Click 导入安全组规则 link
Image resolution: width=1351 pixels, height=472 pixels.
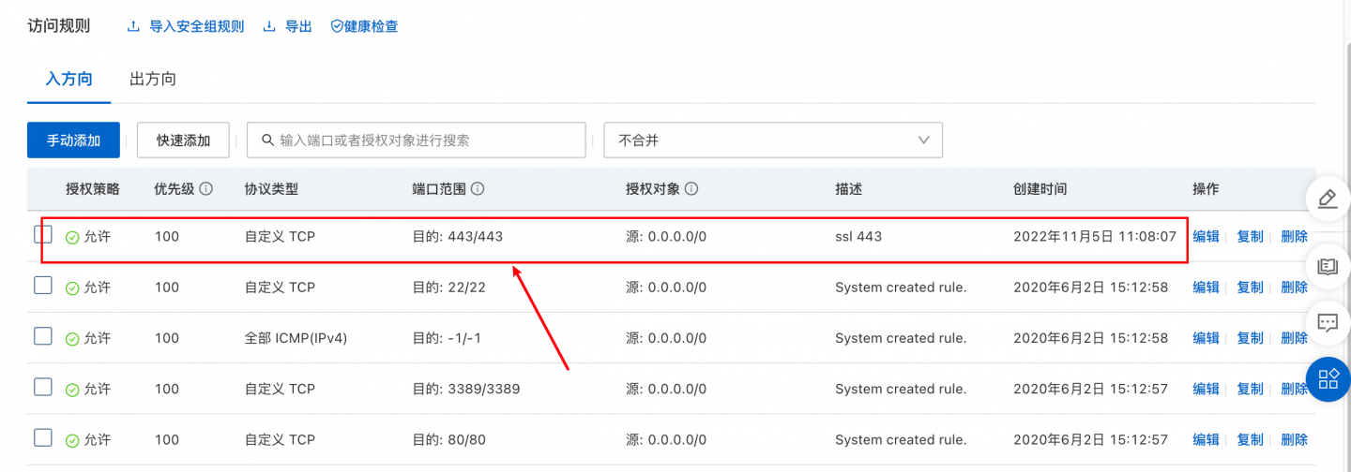(186, 26)
